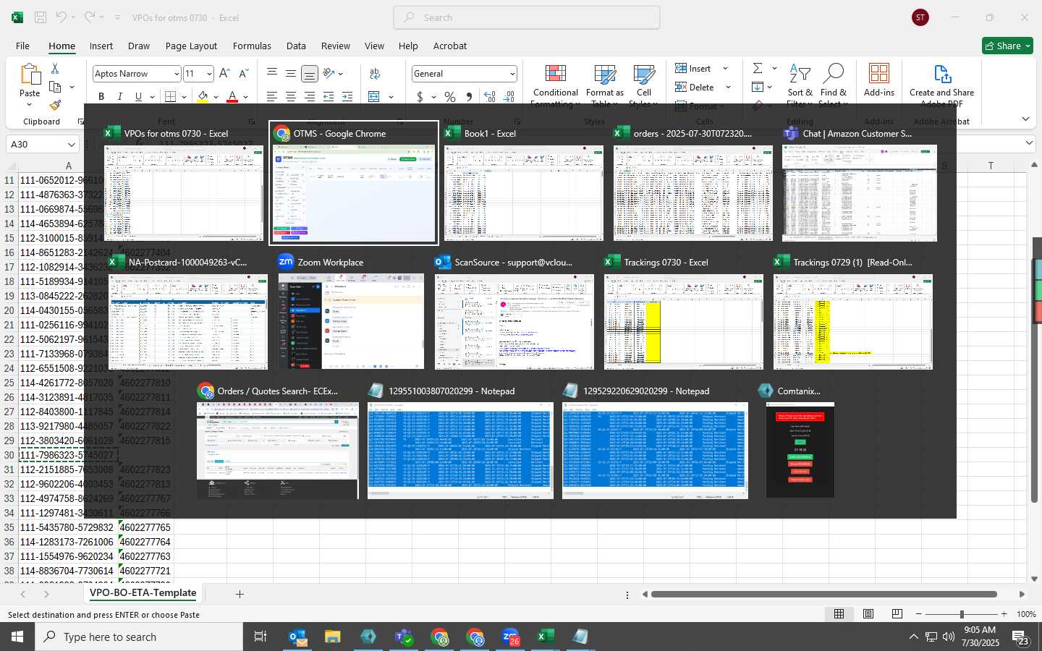Click the Fill down icon
The height and width of the screenshot is (651, 1042).
click(x=758, y=87)
